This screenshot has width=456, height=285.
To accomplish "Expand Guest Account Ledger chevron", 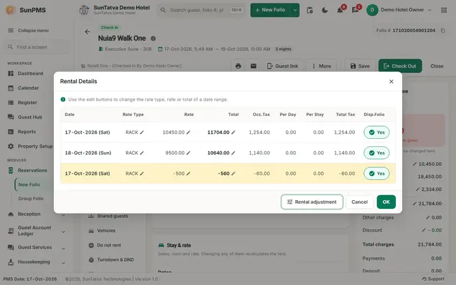I will pyautogui.click(x=63, y=232).
